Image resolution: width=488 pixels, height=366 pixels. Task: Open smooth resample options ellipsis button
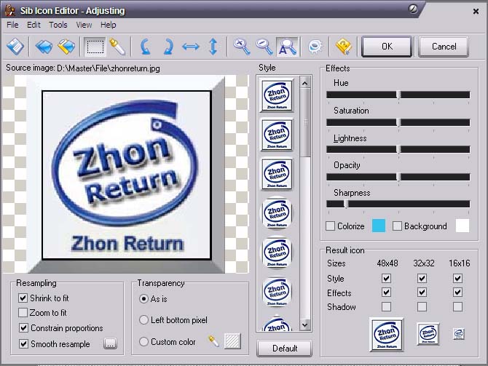110,343
